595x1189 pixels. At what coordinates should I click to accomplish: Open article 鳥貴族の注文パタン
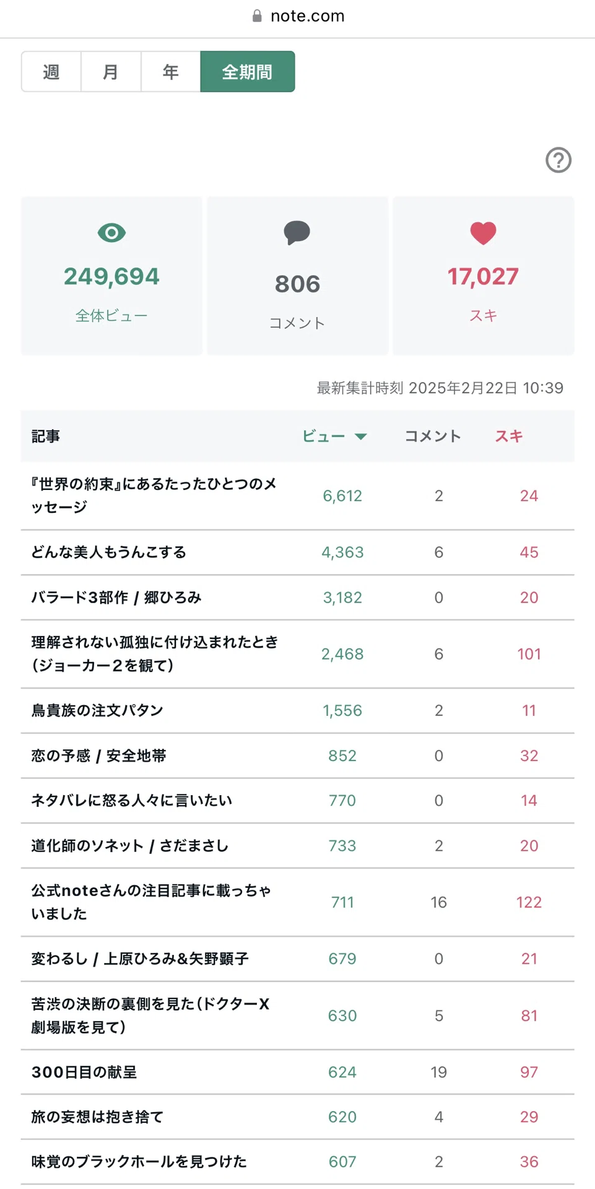97,710
